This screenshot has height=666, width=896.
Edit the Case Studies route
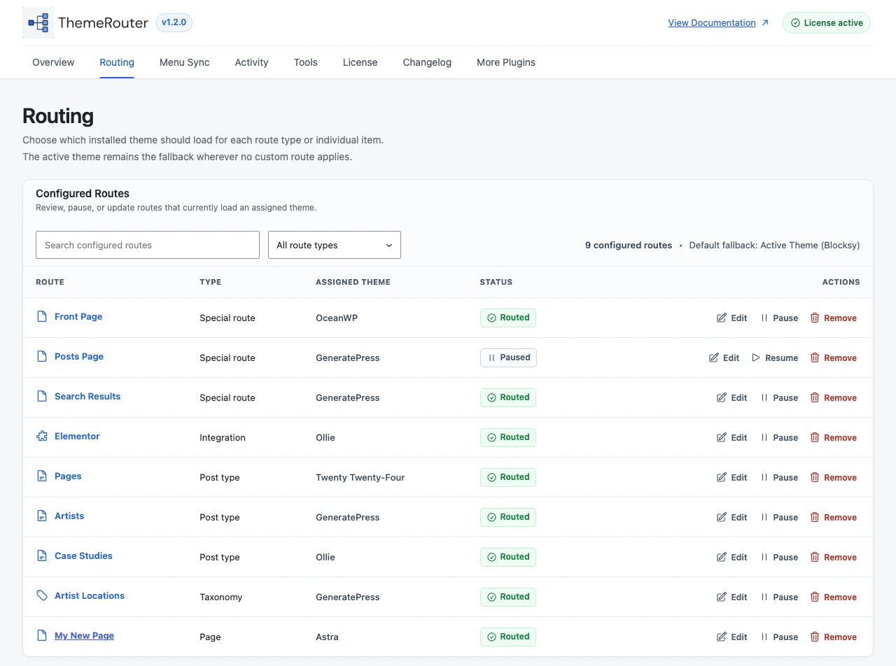click(732, 558)
